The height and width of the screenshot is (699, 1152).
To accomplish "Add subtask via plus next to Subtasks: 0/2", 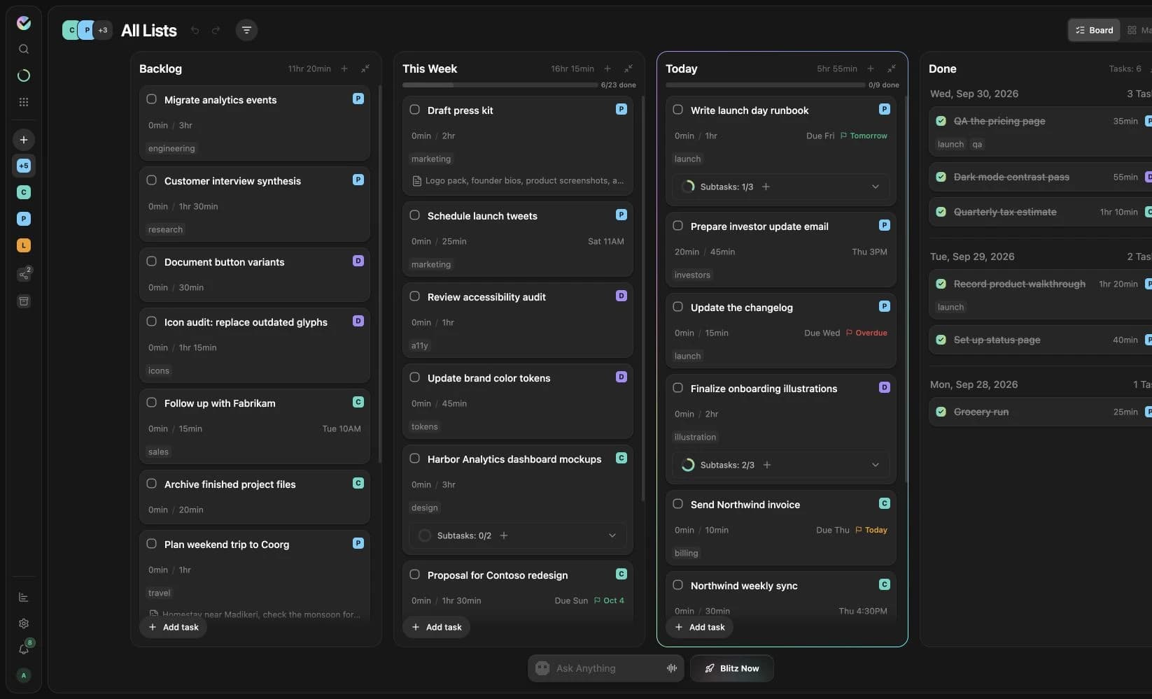I will pos(504,535).
